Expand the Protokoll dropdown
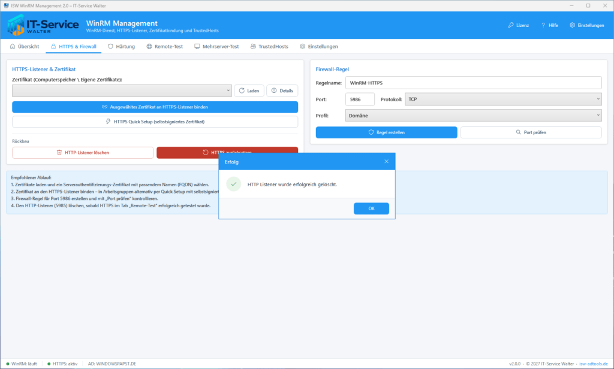This screenshot has width=614, height=369. point(503,99)
